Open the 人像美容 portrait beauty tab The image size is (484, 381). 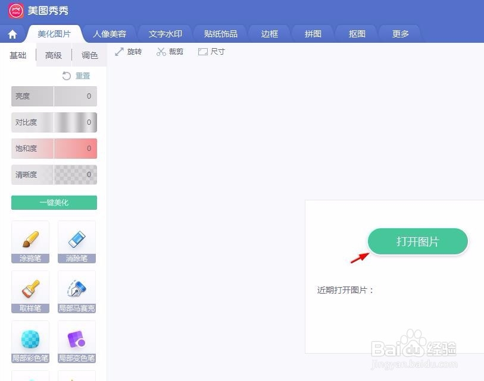pos(110,33)
